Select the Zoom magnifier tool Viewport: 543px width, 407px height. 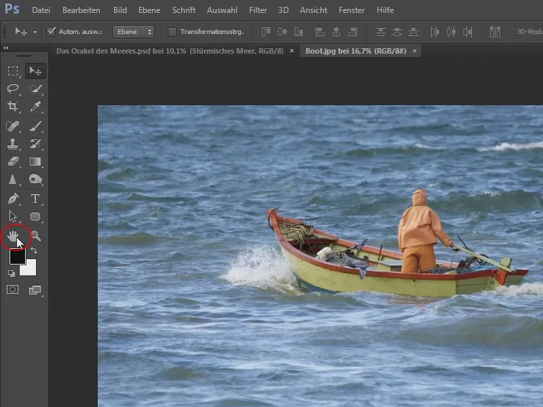tap(35, 236)
